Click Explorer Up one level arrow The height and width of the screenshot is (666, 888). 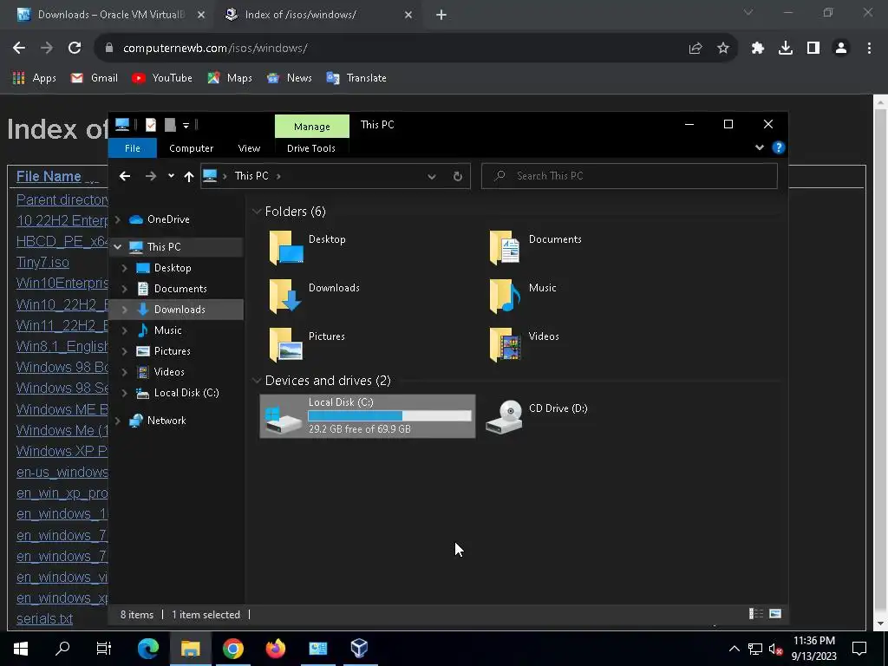coord(188,176)
